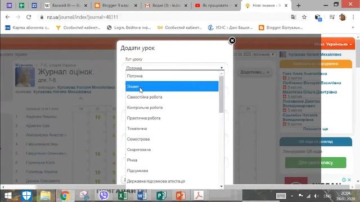Select Скорегована option

tap(172, 150)
